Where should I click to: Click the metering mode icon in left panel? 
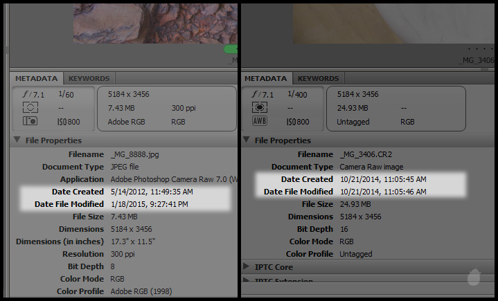(x=30, y=108)
